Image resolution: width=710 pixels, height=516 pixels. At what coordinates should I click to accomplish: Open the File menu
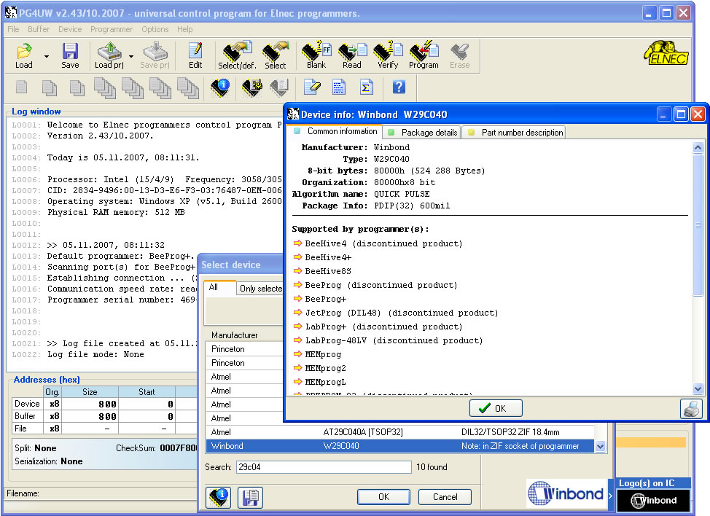tap(13, 29)
